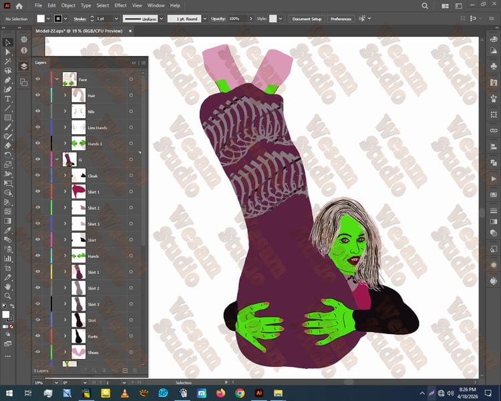Screen dimensions: 501x401
Task: Open the zoom level dropdown at 19%
Action: (56, 382)
